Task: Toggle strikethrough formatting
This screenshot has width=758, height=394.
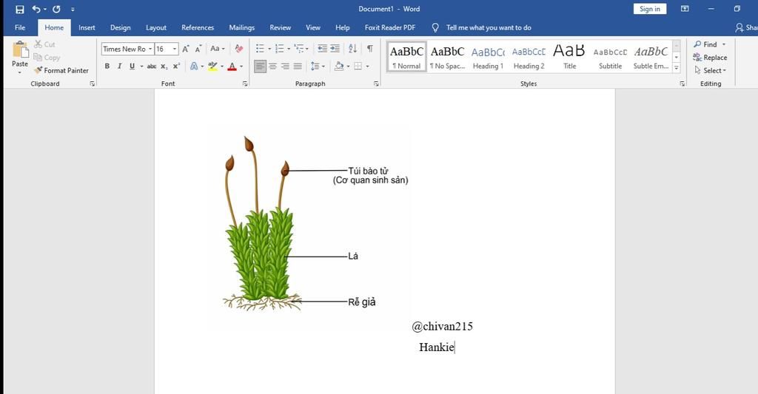Action: tap(151, 66)
